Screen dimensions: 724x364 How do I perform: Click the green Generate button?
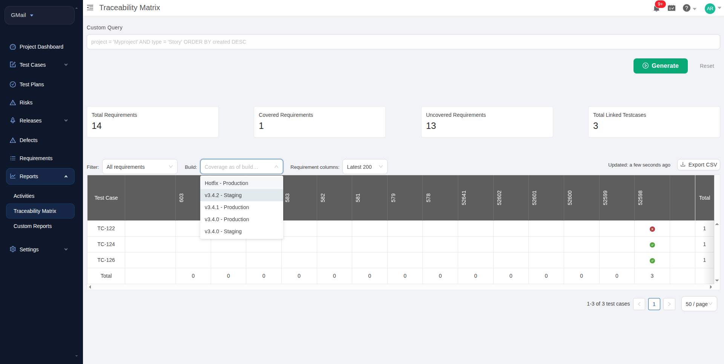click(660, 66)
